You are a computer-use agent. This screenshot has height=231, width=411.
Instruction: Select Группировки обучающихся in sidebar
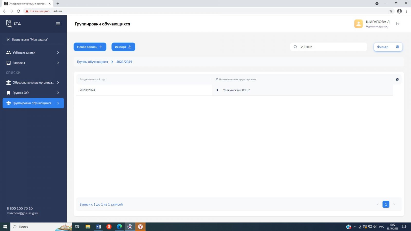[33, 103]
